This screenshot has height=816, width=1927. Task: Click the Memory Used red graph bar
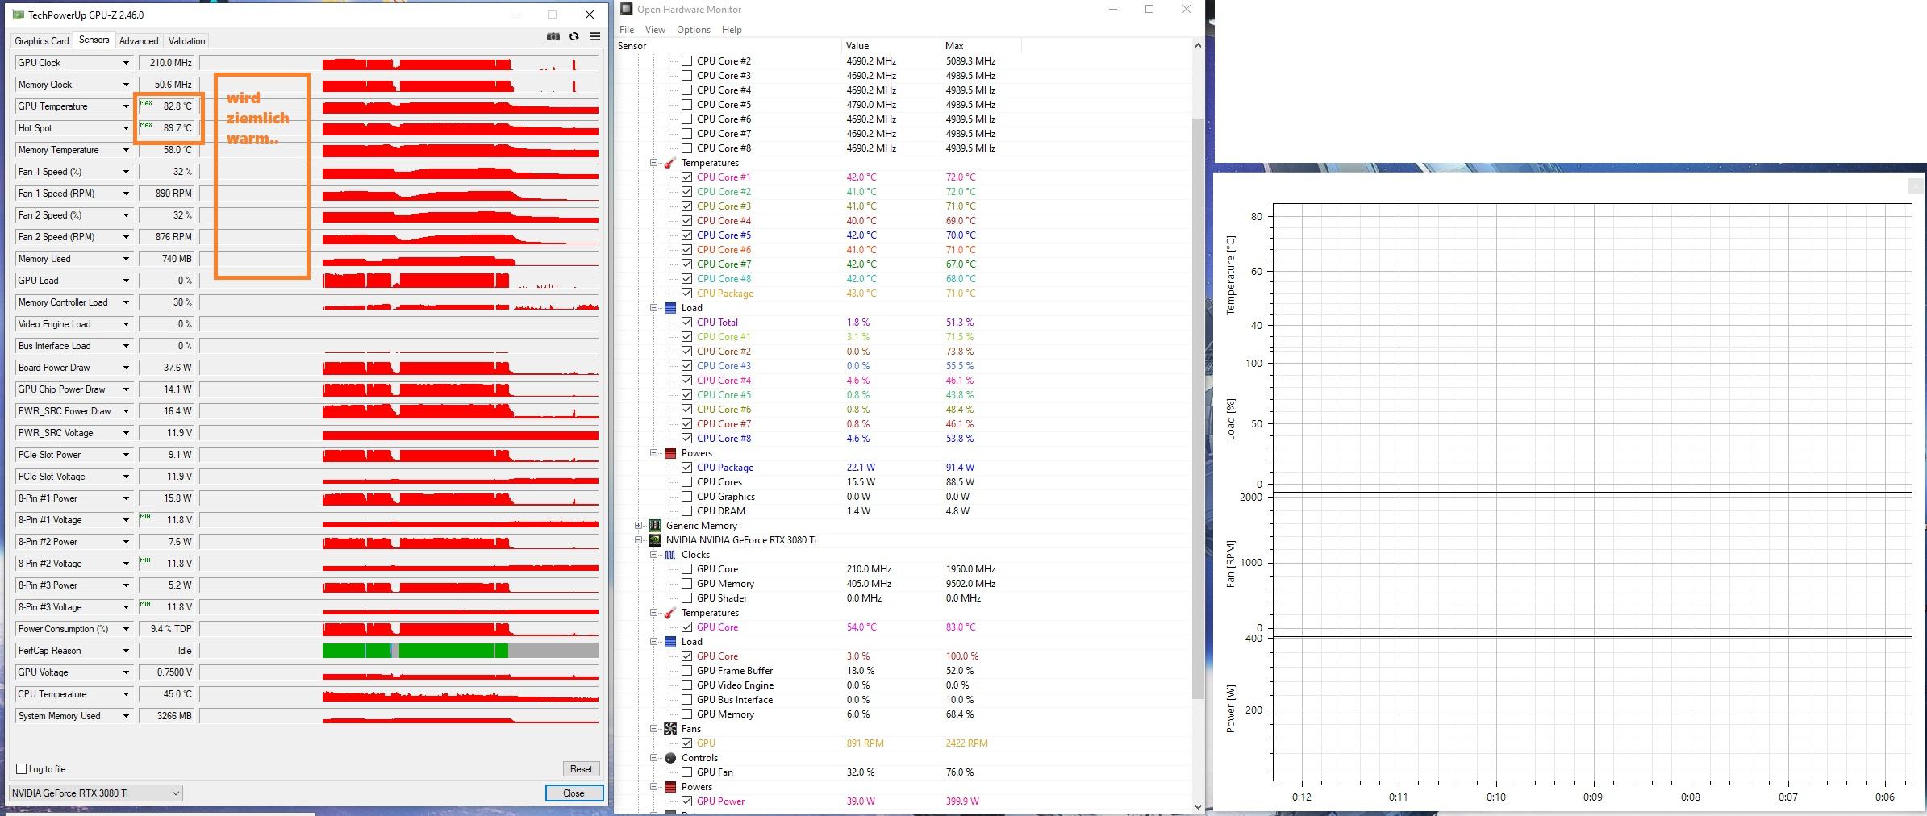(x=419, y=260)
